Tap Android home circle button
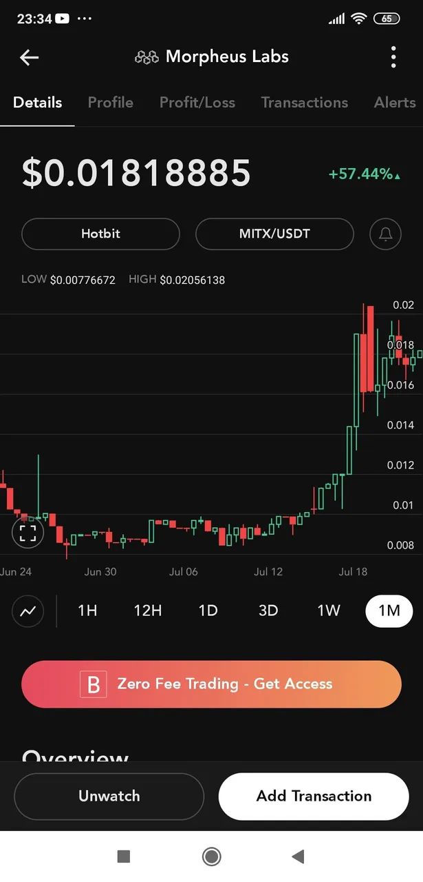Image resolution: width=423 pixels, height=882 pixels. coord(211,857)
